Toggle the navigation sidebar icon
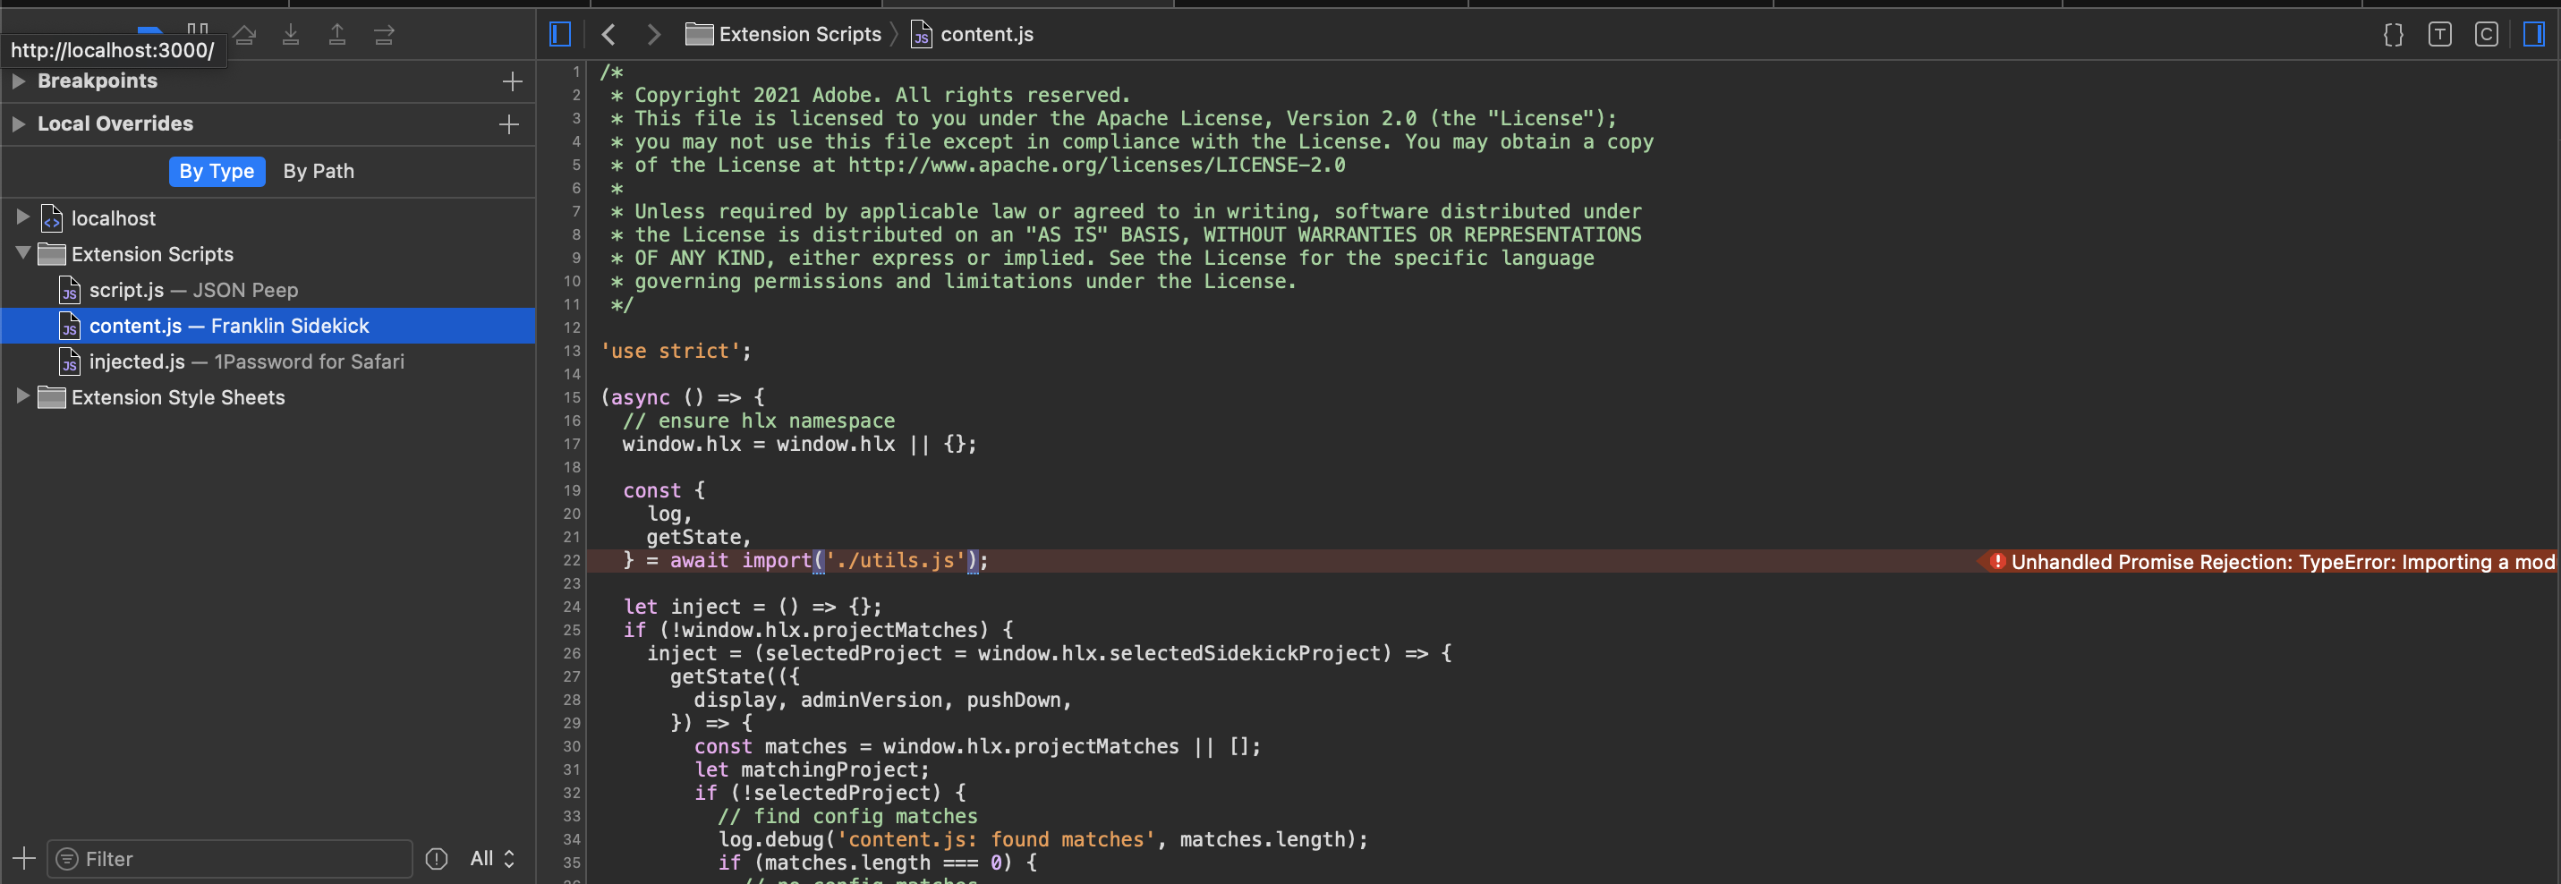Screen dimensions: 2561x884 pos(558,33)
